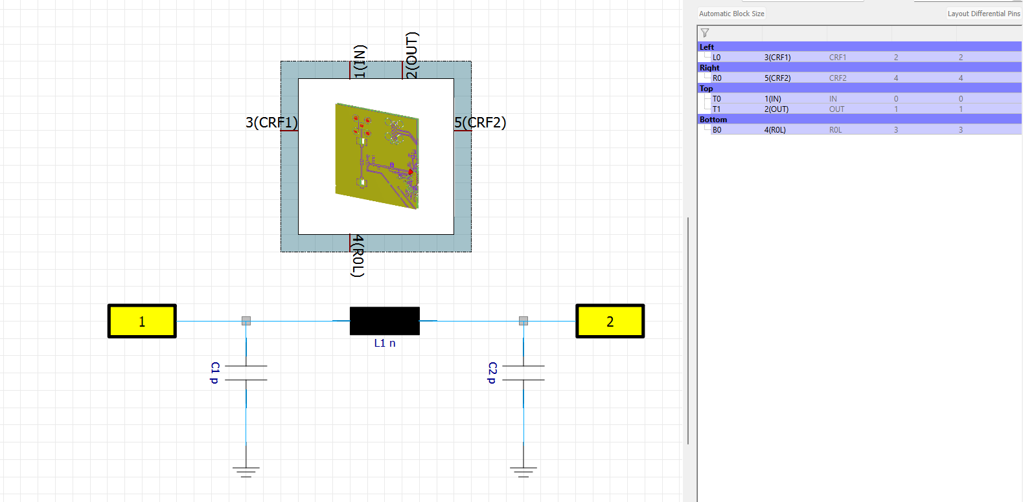Select capacitor C2 symbol
The image size is (1023, 502).
(523, 373)
